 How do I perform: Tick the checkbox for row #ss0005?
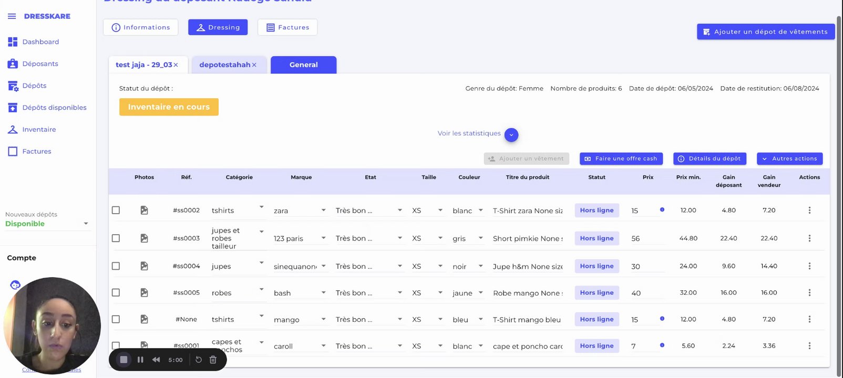(x=116, y=292)
